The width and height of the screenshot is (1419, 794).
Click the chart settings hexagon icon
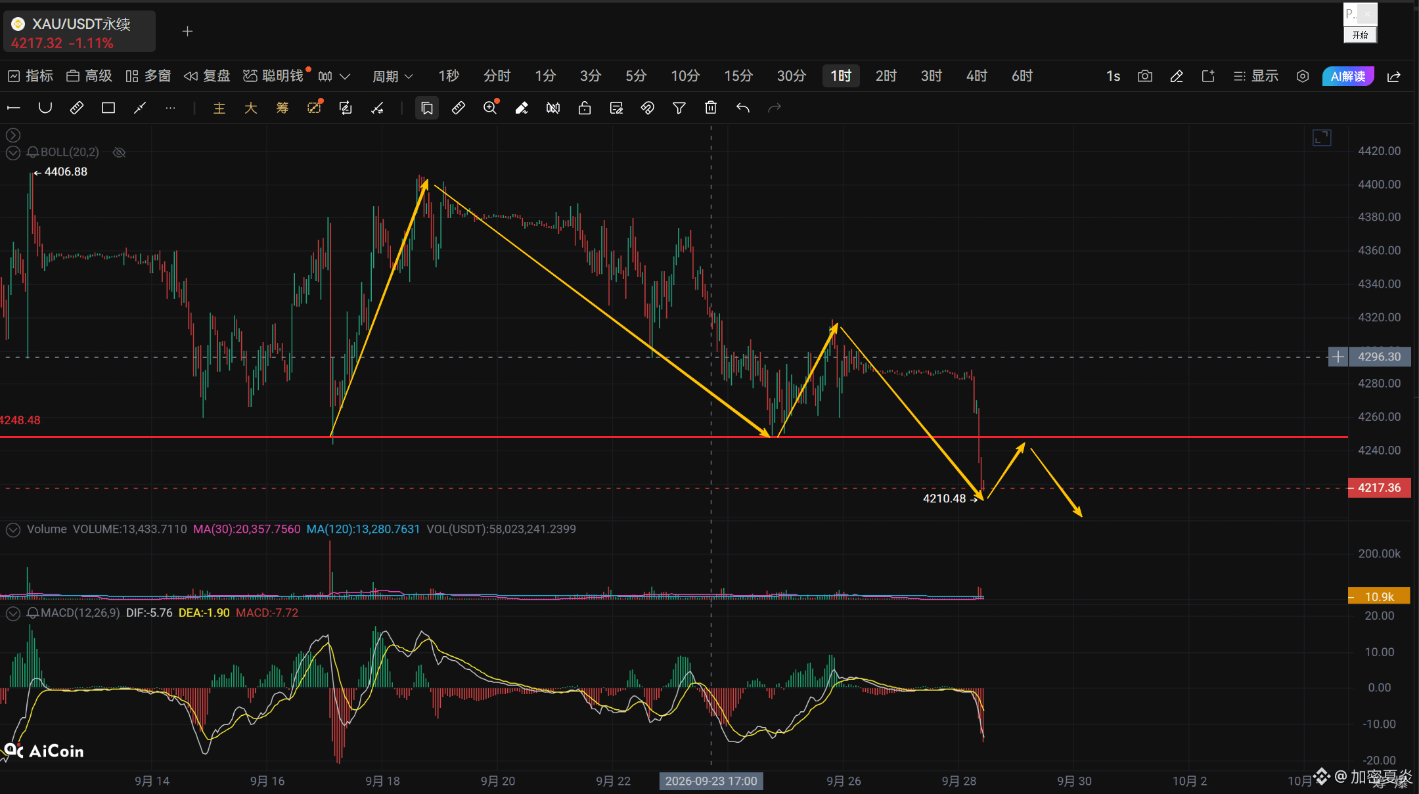(x=1303, y=76)
